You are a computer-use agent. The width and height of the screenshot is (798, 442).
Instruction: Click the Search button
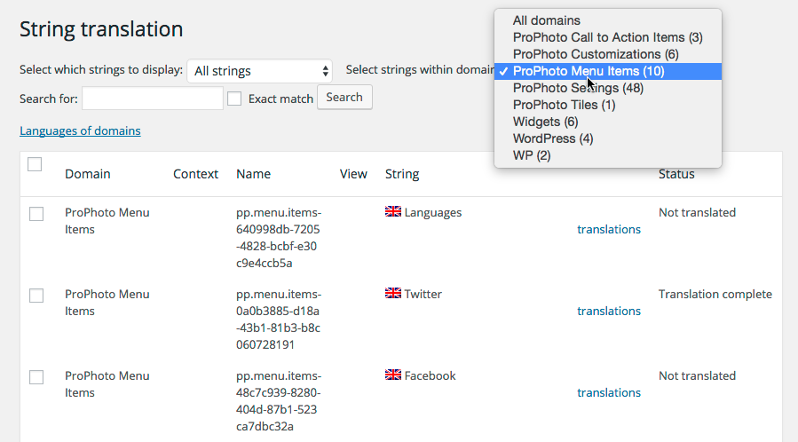pyautogui.click(x=344, y=97)
